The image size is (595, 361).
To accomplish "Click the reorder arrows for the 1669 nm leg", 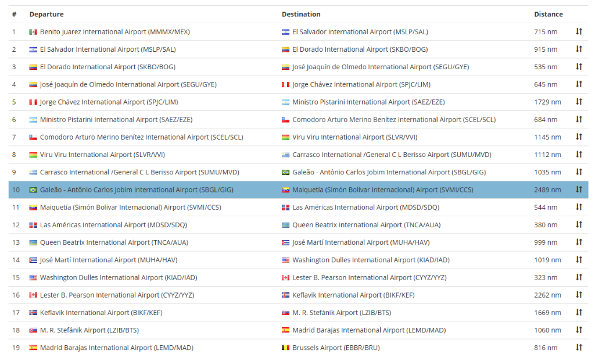I will [x=579, y=312].
